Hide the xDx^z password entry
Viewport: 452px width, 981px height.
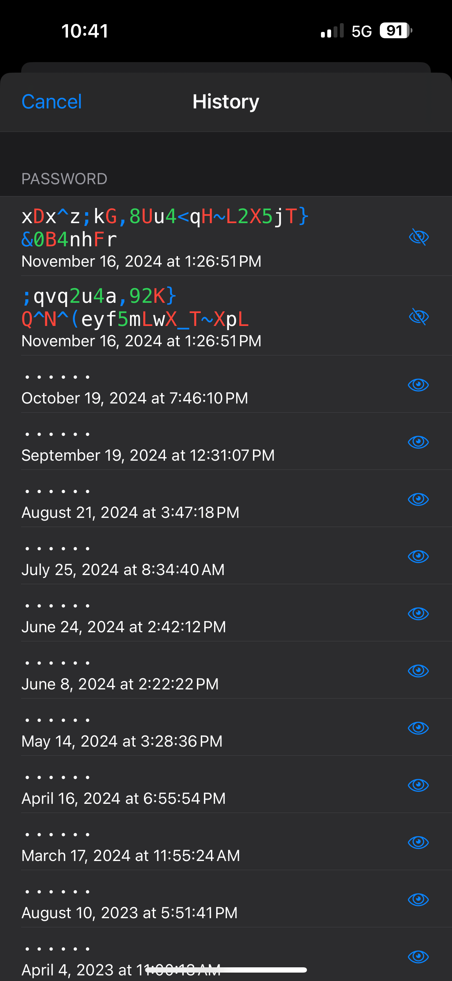click(x=418, y=237)
